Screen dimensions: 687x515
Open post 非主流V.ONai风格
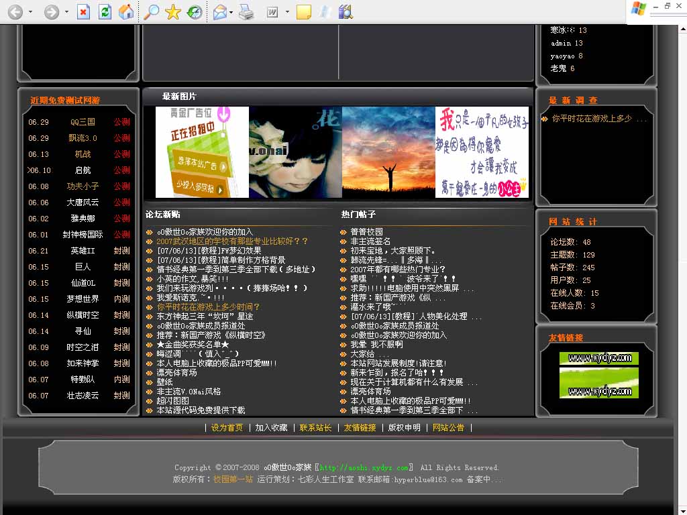[x=189, y=391]
